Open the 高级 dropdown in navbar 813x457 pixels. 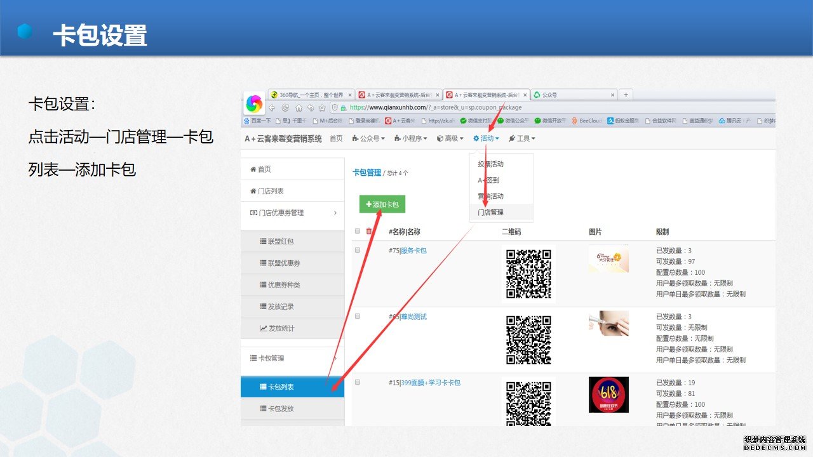(450, 138)
